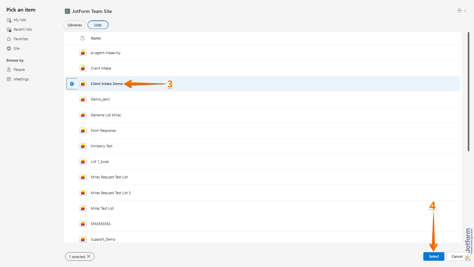
Task: Click the Client Intake Demo list icon
Action: (x=83, y=84)
